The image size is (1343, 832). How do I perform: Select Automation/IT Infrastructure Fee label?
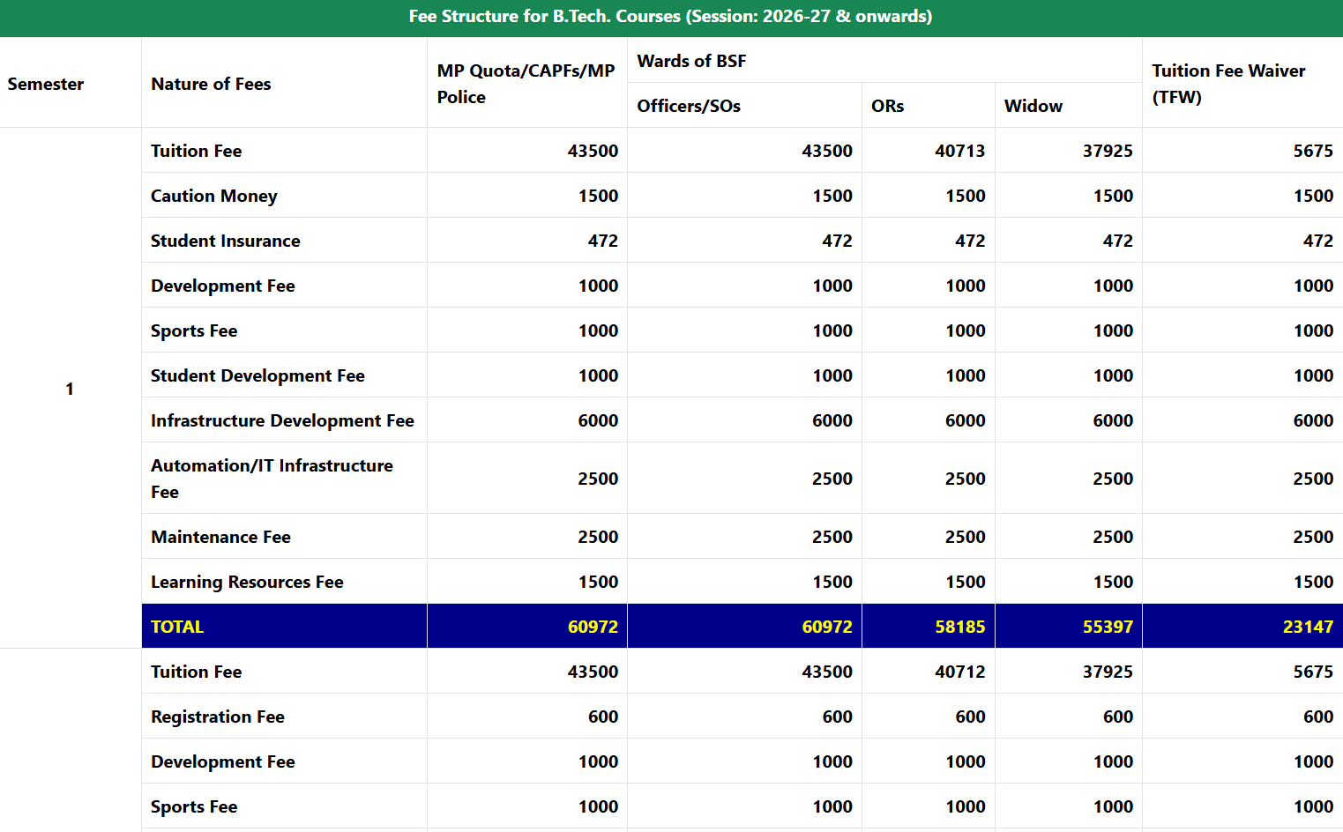[272, 478]
